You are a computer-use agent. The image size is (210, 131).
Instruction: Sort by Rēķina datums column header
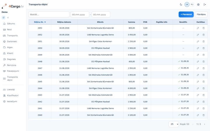click(x=64, y=22)
